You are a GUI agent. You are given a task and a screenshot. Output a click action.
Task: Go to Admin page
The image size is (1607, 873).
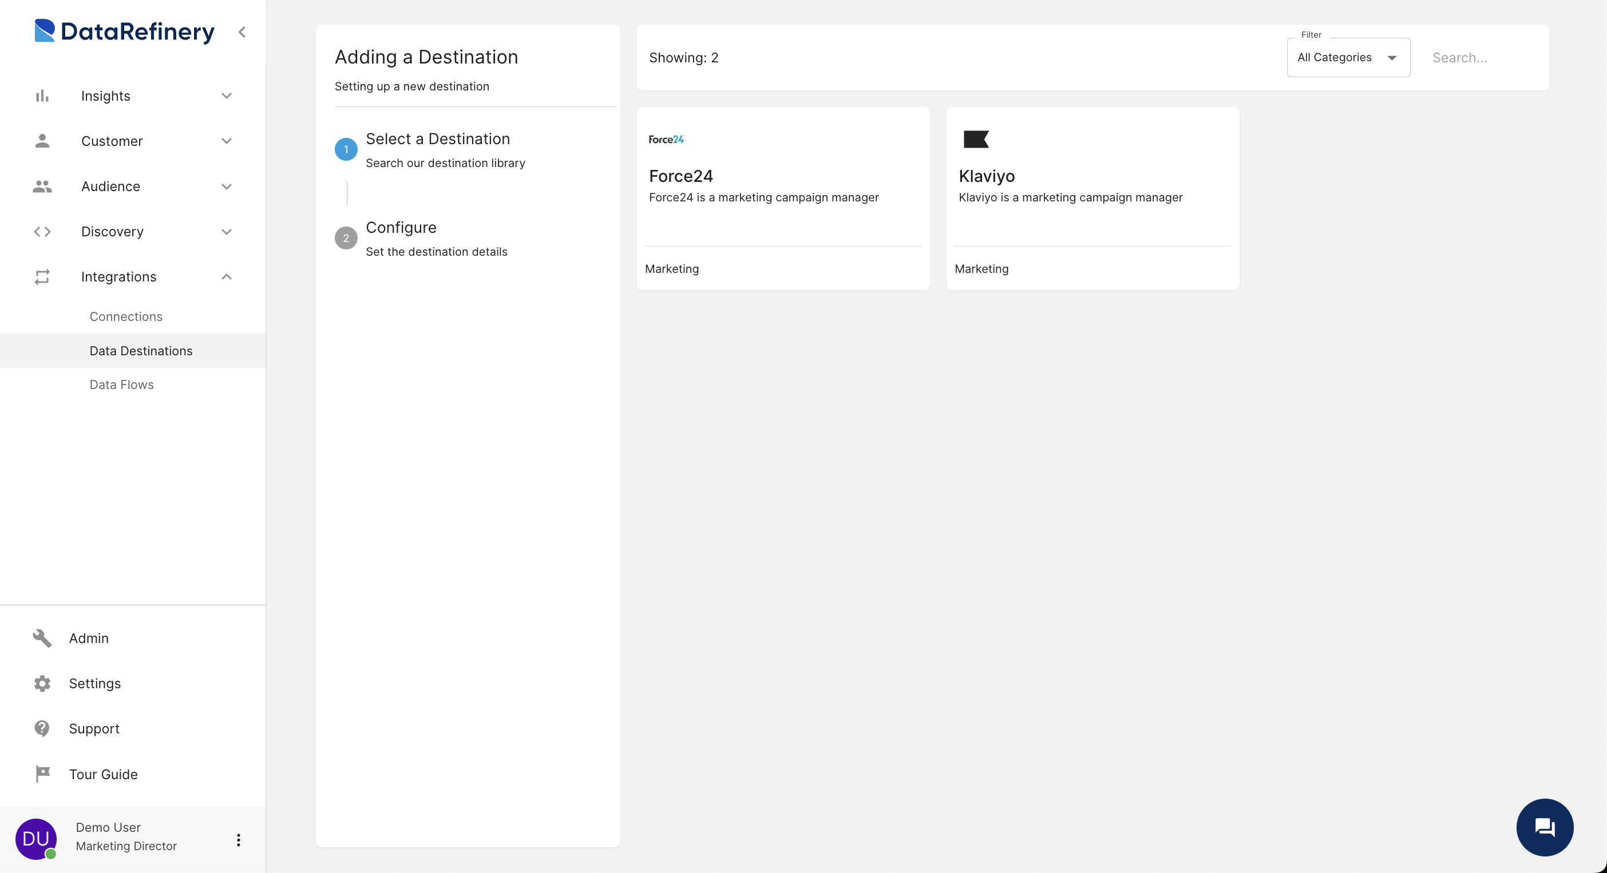coord(89,638)
